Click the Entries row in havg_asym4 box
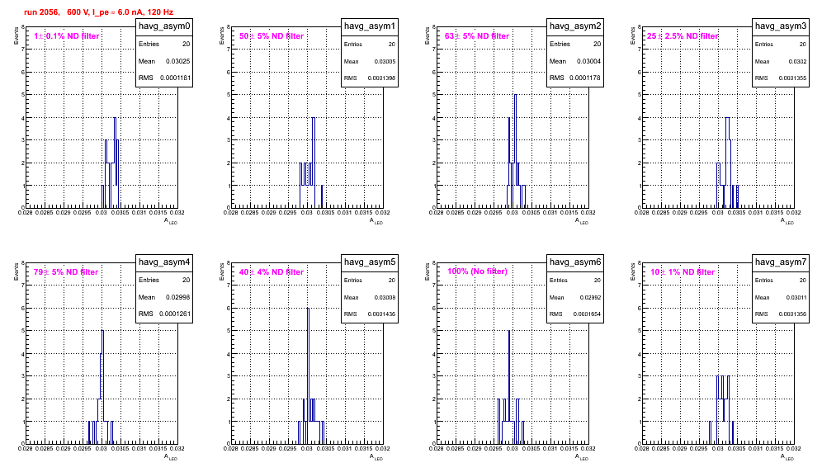The height and width of the screenshot is (472, 822). coord(164,280)
